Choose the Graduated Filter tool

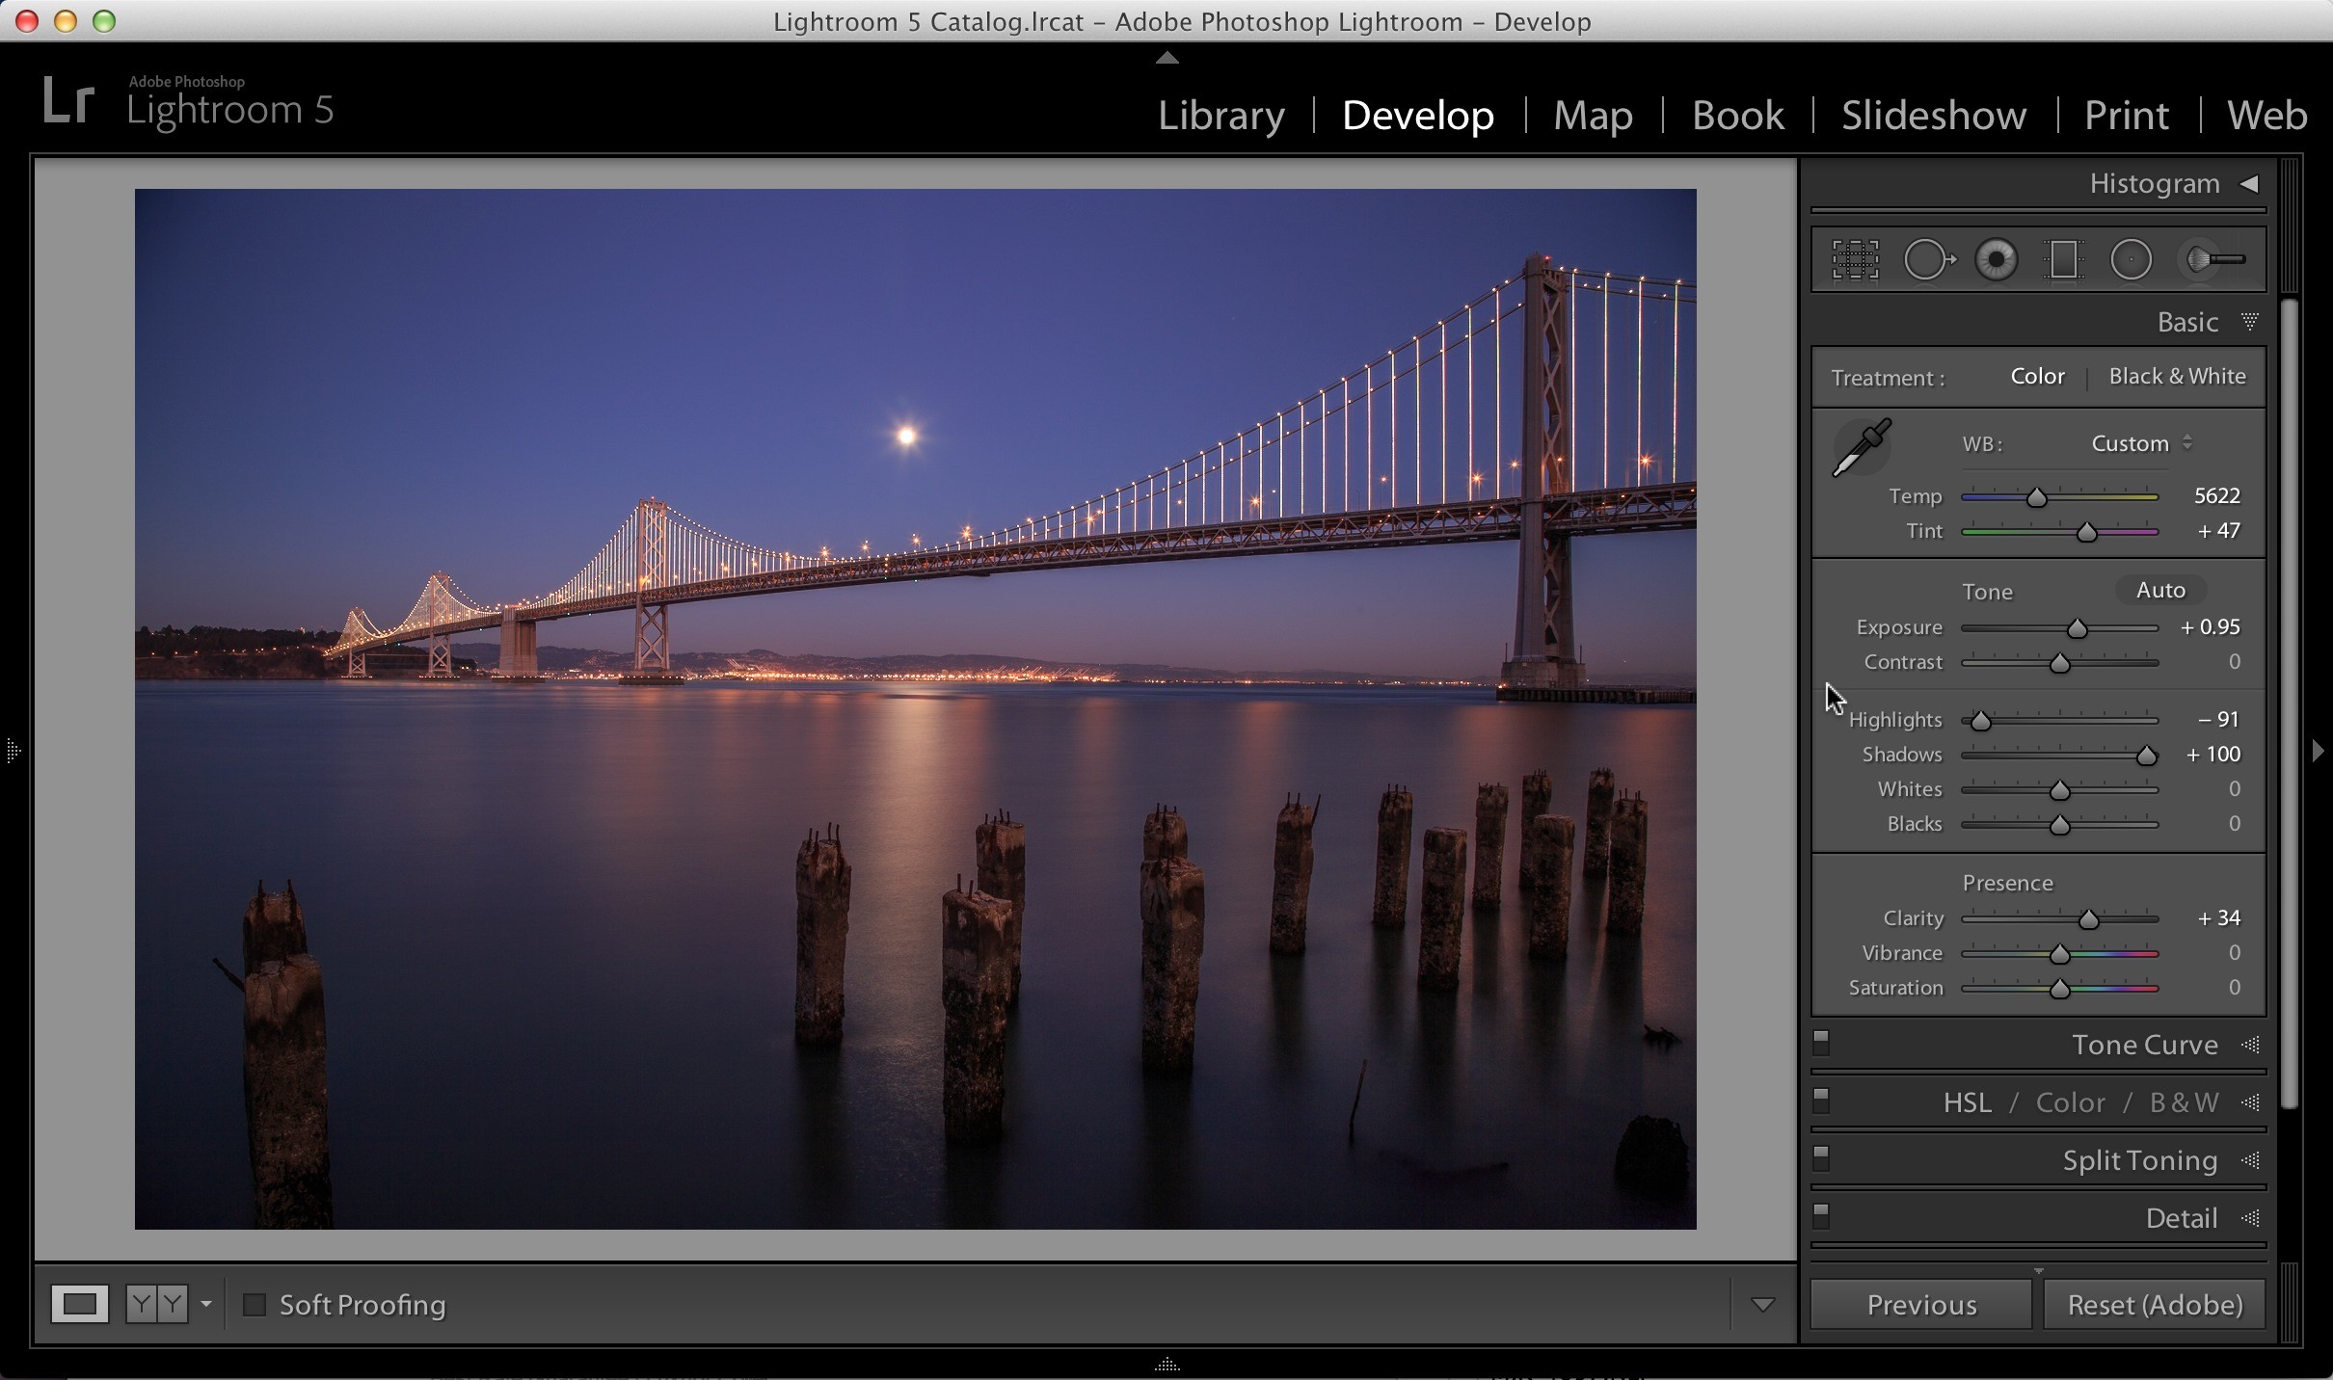click(2063, 260)
